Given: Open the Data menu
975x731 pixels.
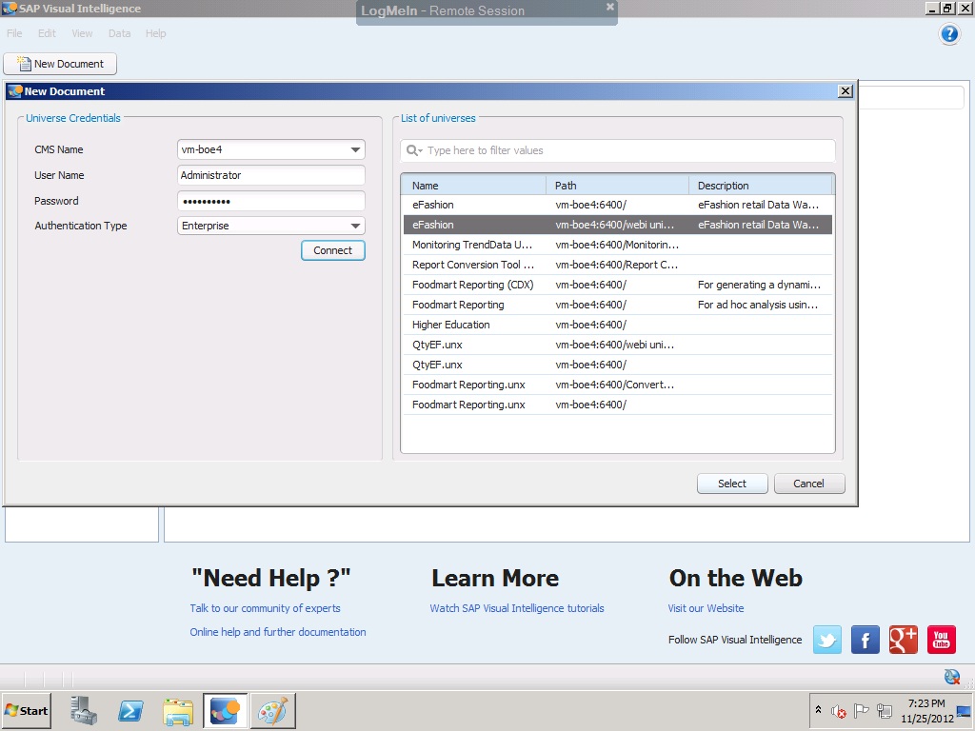Looking at the screenshot, I should pyautogui.click(x=119, y=33).
